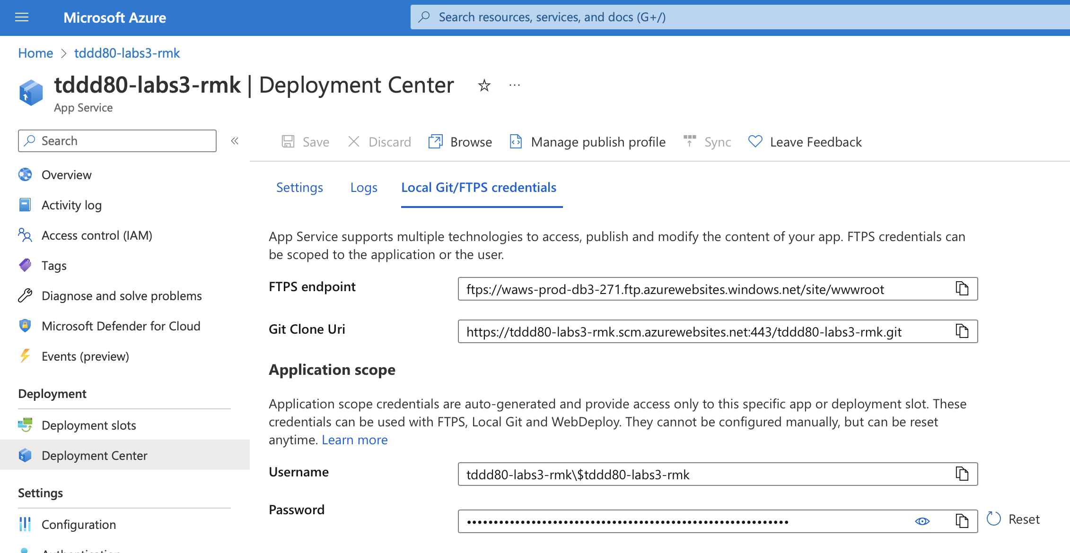Image resolution: width=1070 pixels, height=553 pixels.
Task: Open Manage publish profile
Action: [587, 142]
